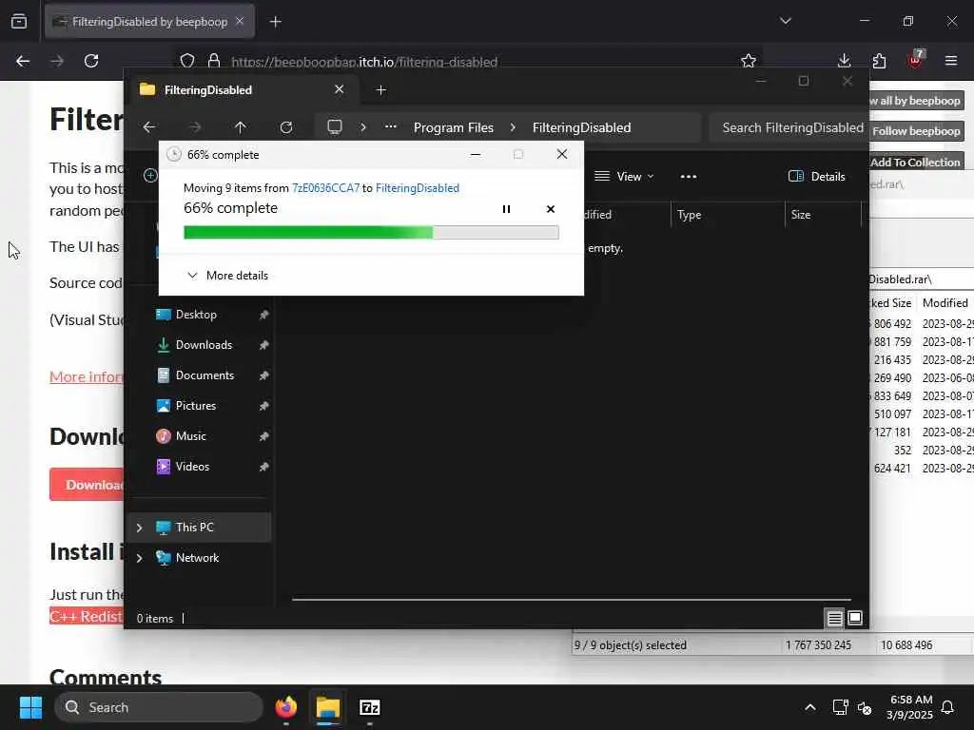This screenshot has height=730, width=974.
Task: Click the pin icon beside Videos
Action: tap(264, 467)
